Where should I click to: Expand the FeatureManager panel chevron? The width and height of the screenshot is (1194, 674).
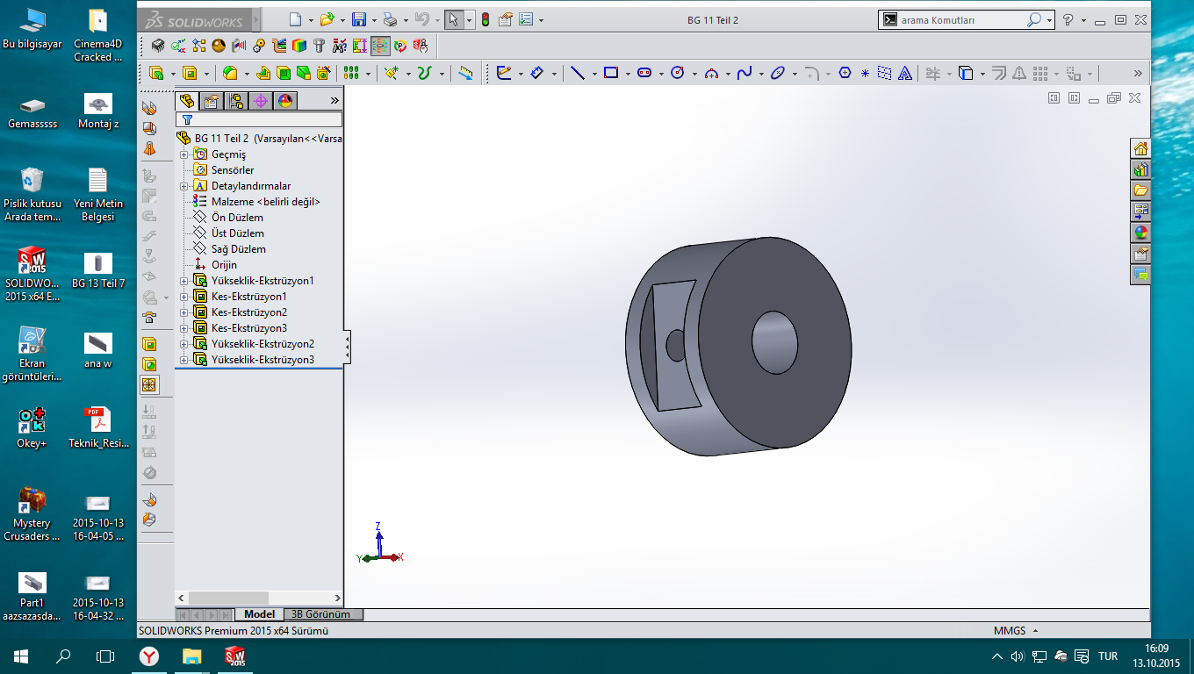point(334,101)
